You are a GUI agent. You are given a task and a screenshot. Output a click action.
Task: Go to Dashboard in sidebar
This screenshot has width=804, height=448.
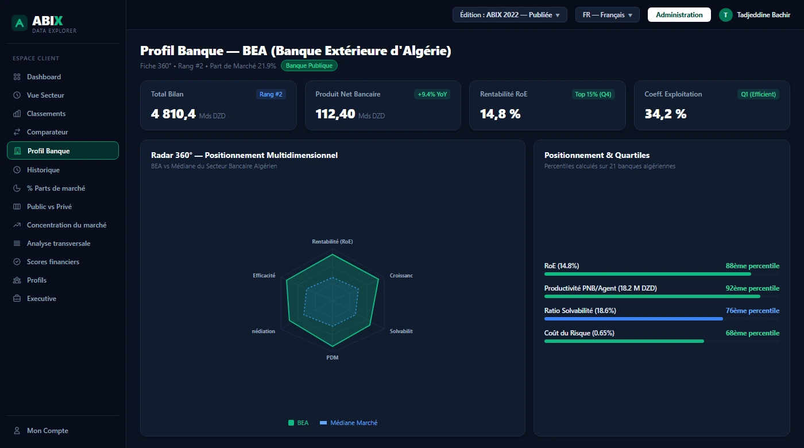tap(63, 77)
